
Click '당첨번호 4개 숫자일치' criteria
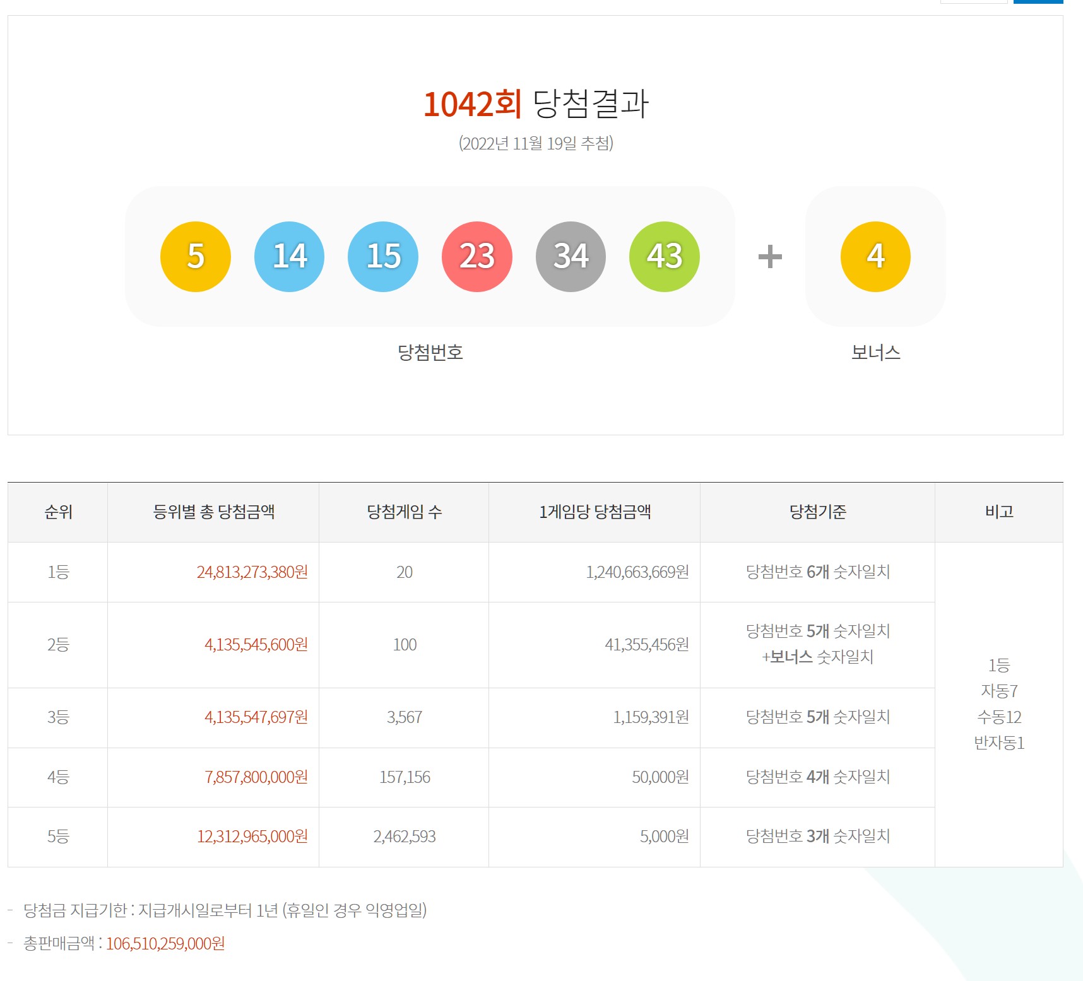(x=818, y=777)
